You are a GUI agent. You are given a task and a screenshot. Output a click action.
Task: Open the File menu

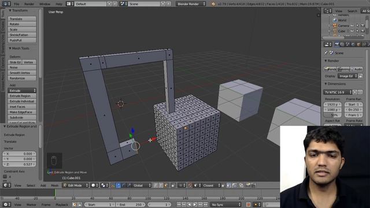(x=17, y=4)
